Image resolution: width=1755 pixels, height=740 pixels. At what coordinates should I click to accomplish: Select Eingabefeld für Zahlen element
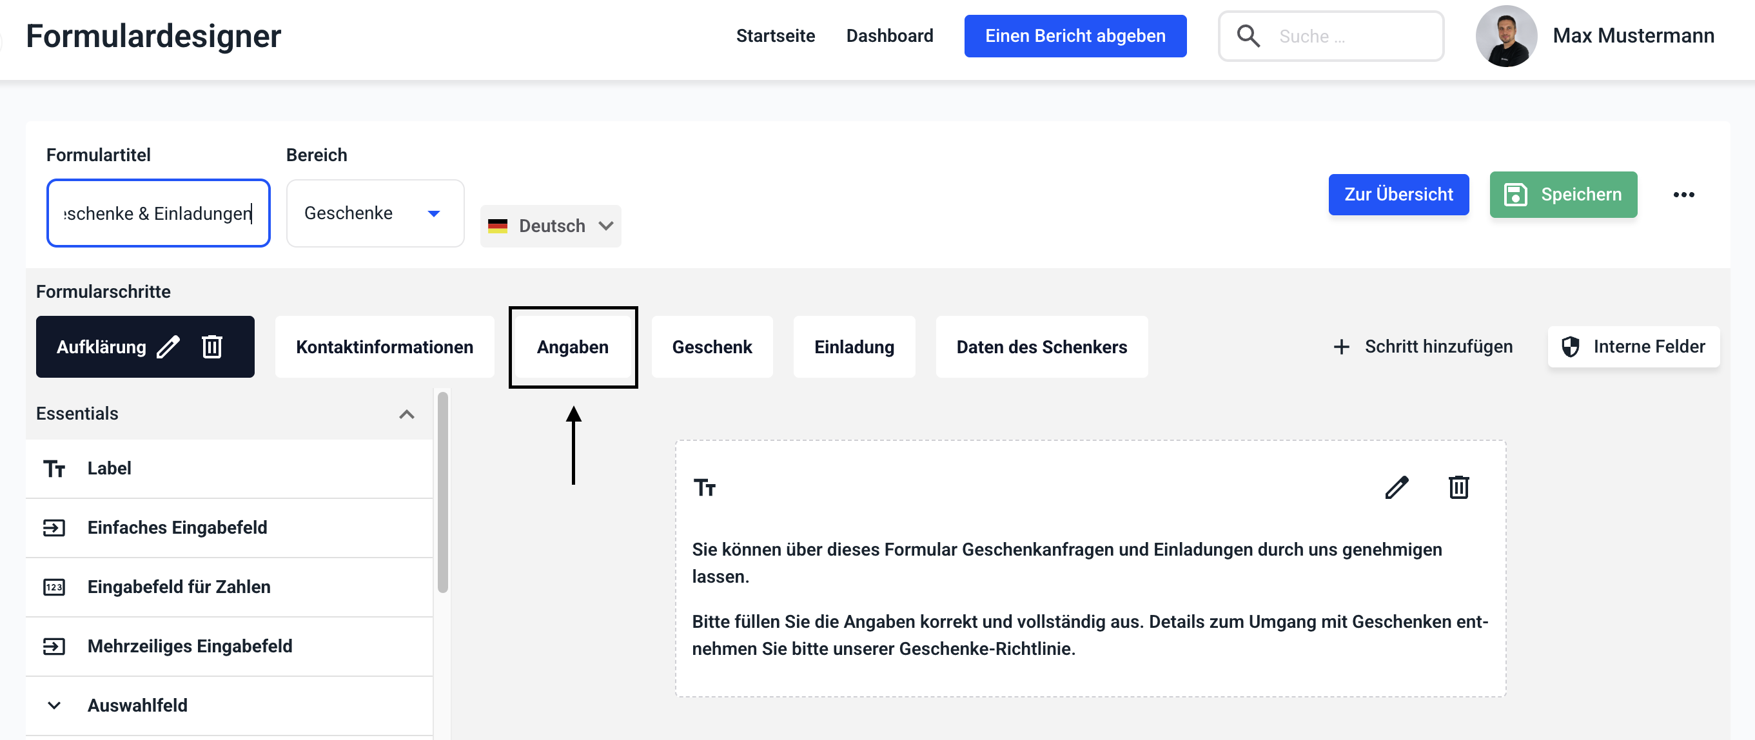pos(179,587)
